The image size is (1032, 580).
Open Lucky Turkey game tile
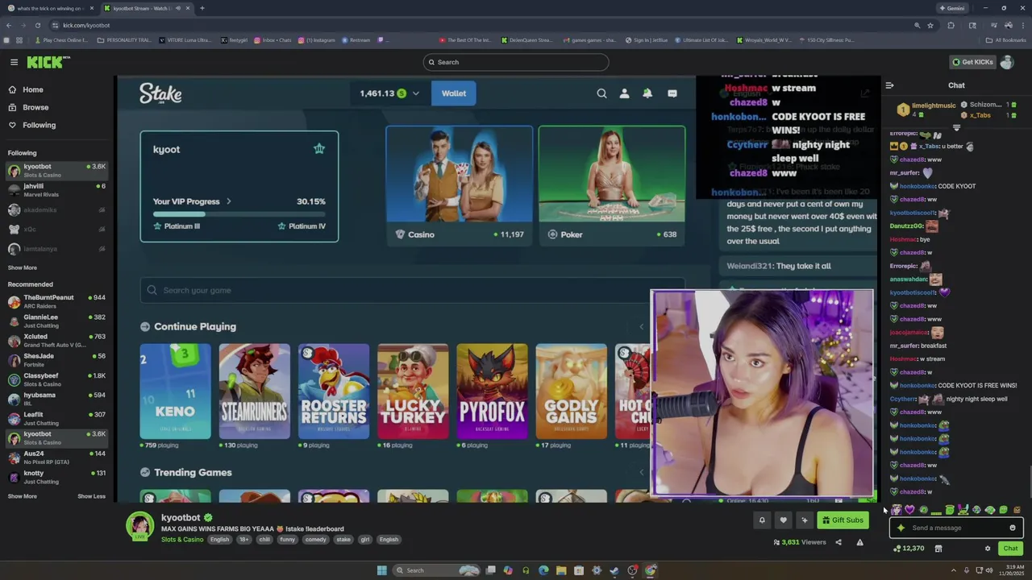[x=413, y=391]
